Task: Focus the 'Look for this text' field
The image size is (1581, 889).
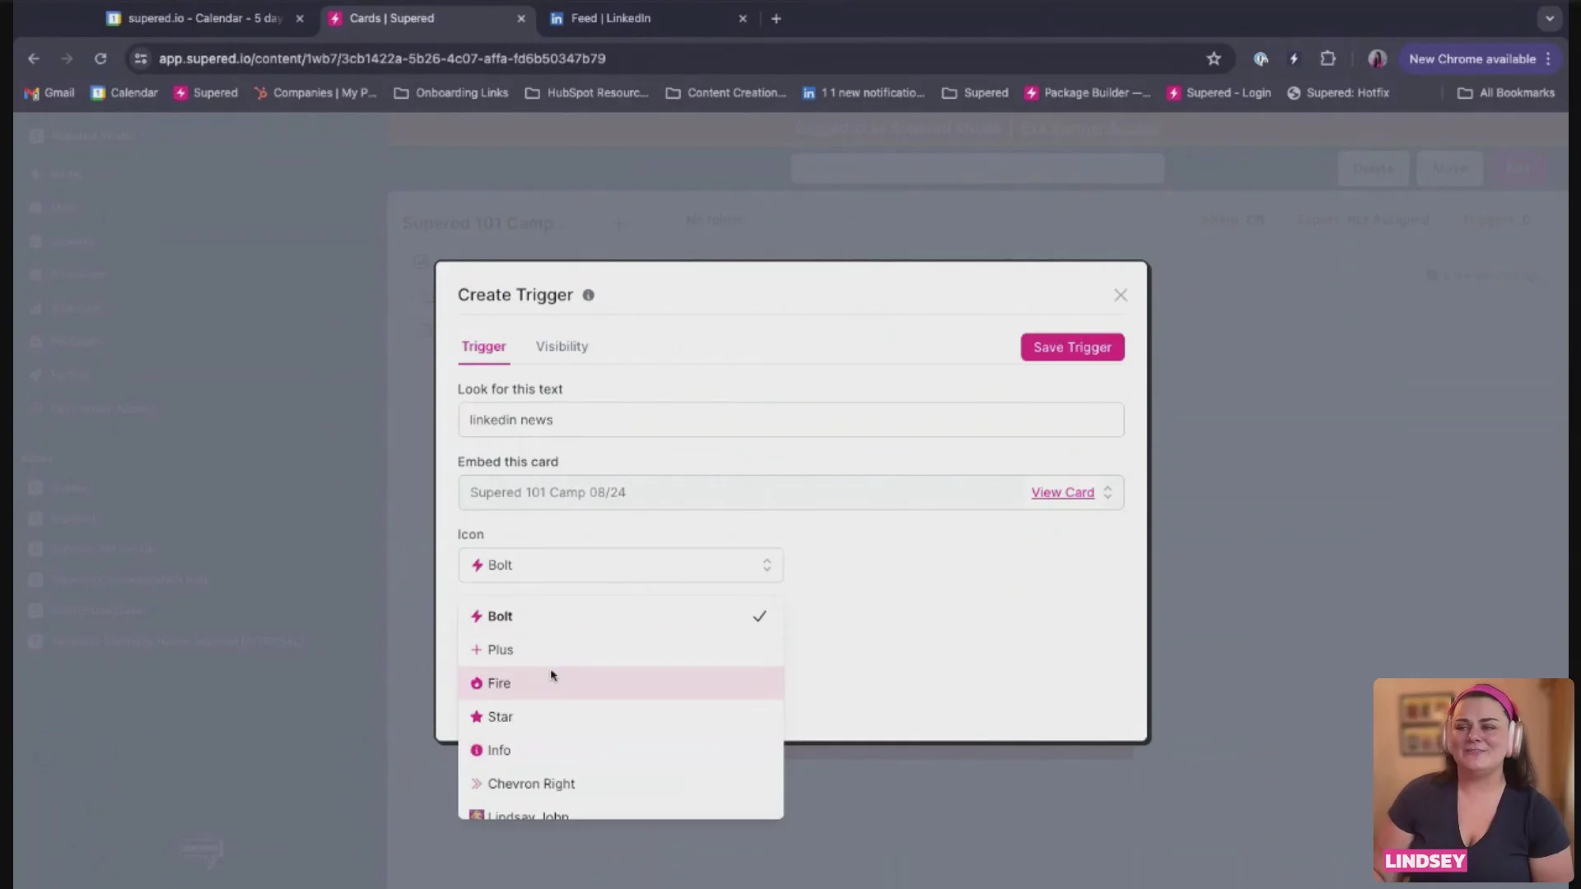Action: 790,420
